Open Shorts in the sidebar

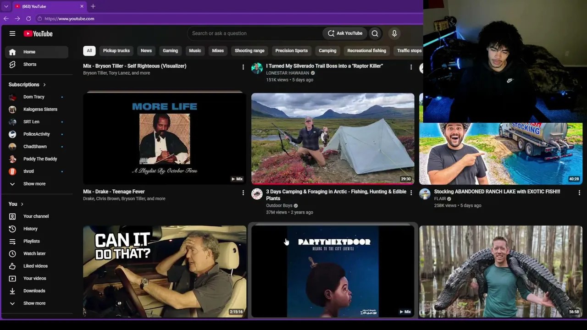[37, 64]
